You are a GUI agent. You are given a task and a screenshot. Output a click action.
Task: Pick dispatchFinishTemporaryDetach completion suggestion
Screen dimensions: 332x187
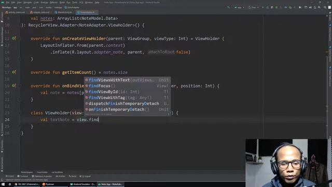click(x=127, y=103)
